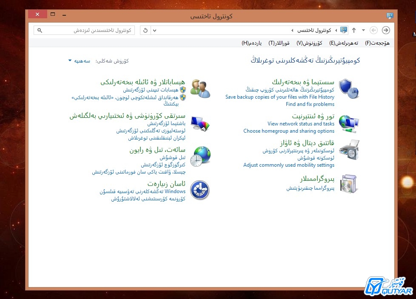Click the up arrow navigation button
The image size is (416, 299).
(354, 30)
